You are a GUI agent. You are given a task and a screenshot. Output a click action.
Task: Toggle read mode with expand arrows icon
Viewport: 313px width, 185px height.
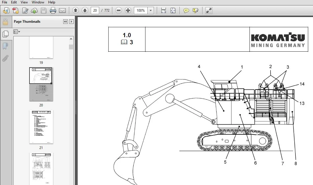209,10
